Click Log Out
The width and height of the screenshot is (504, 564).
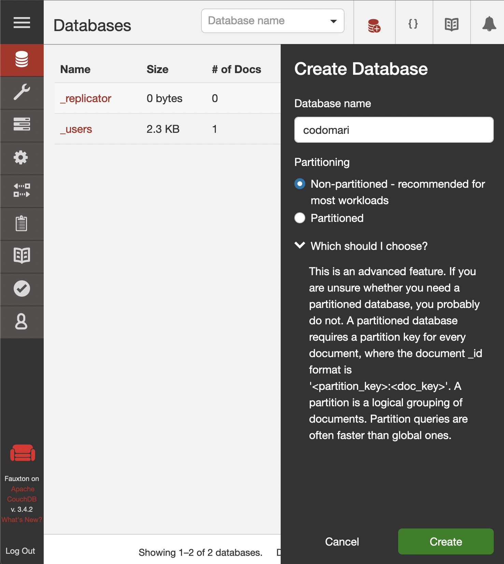click(20, 551)
